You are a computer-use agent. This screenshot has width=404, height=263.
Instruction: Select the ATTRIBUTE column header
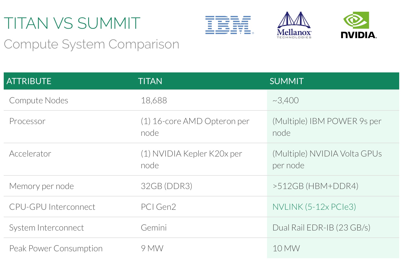tap(29, 81)
